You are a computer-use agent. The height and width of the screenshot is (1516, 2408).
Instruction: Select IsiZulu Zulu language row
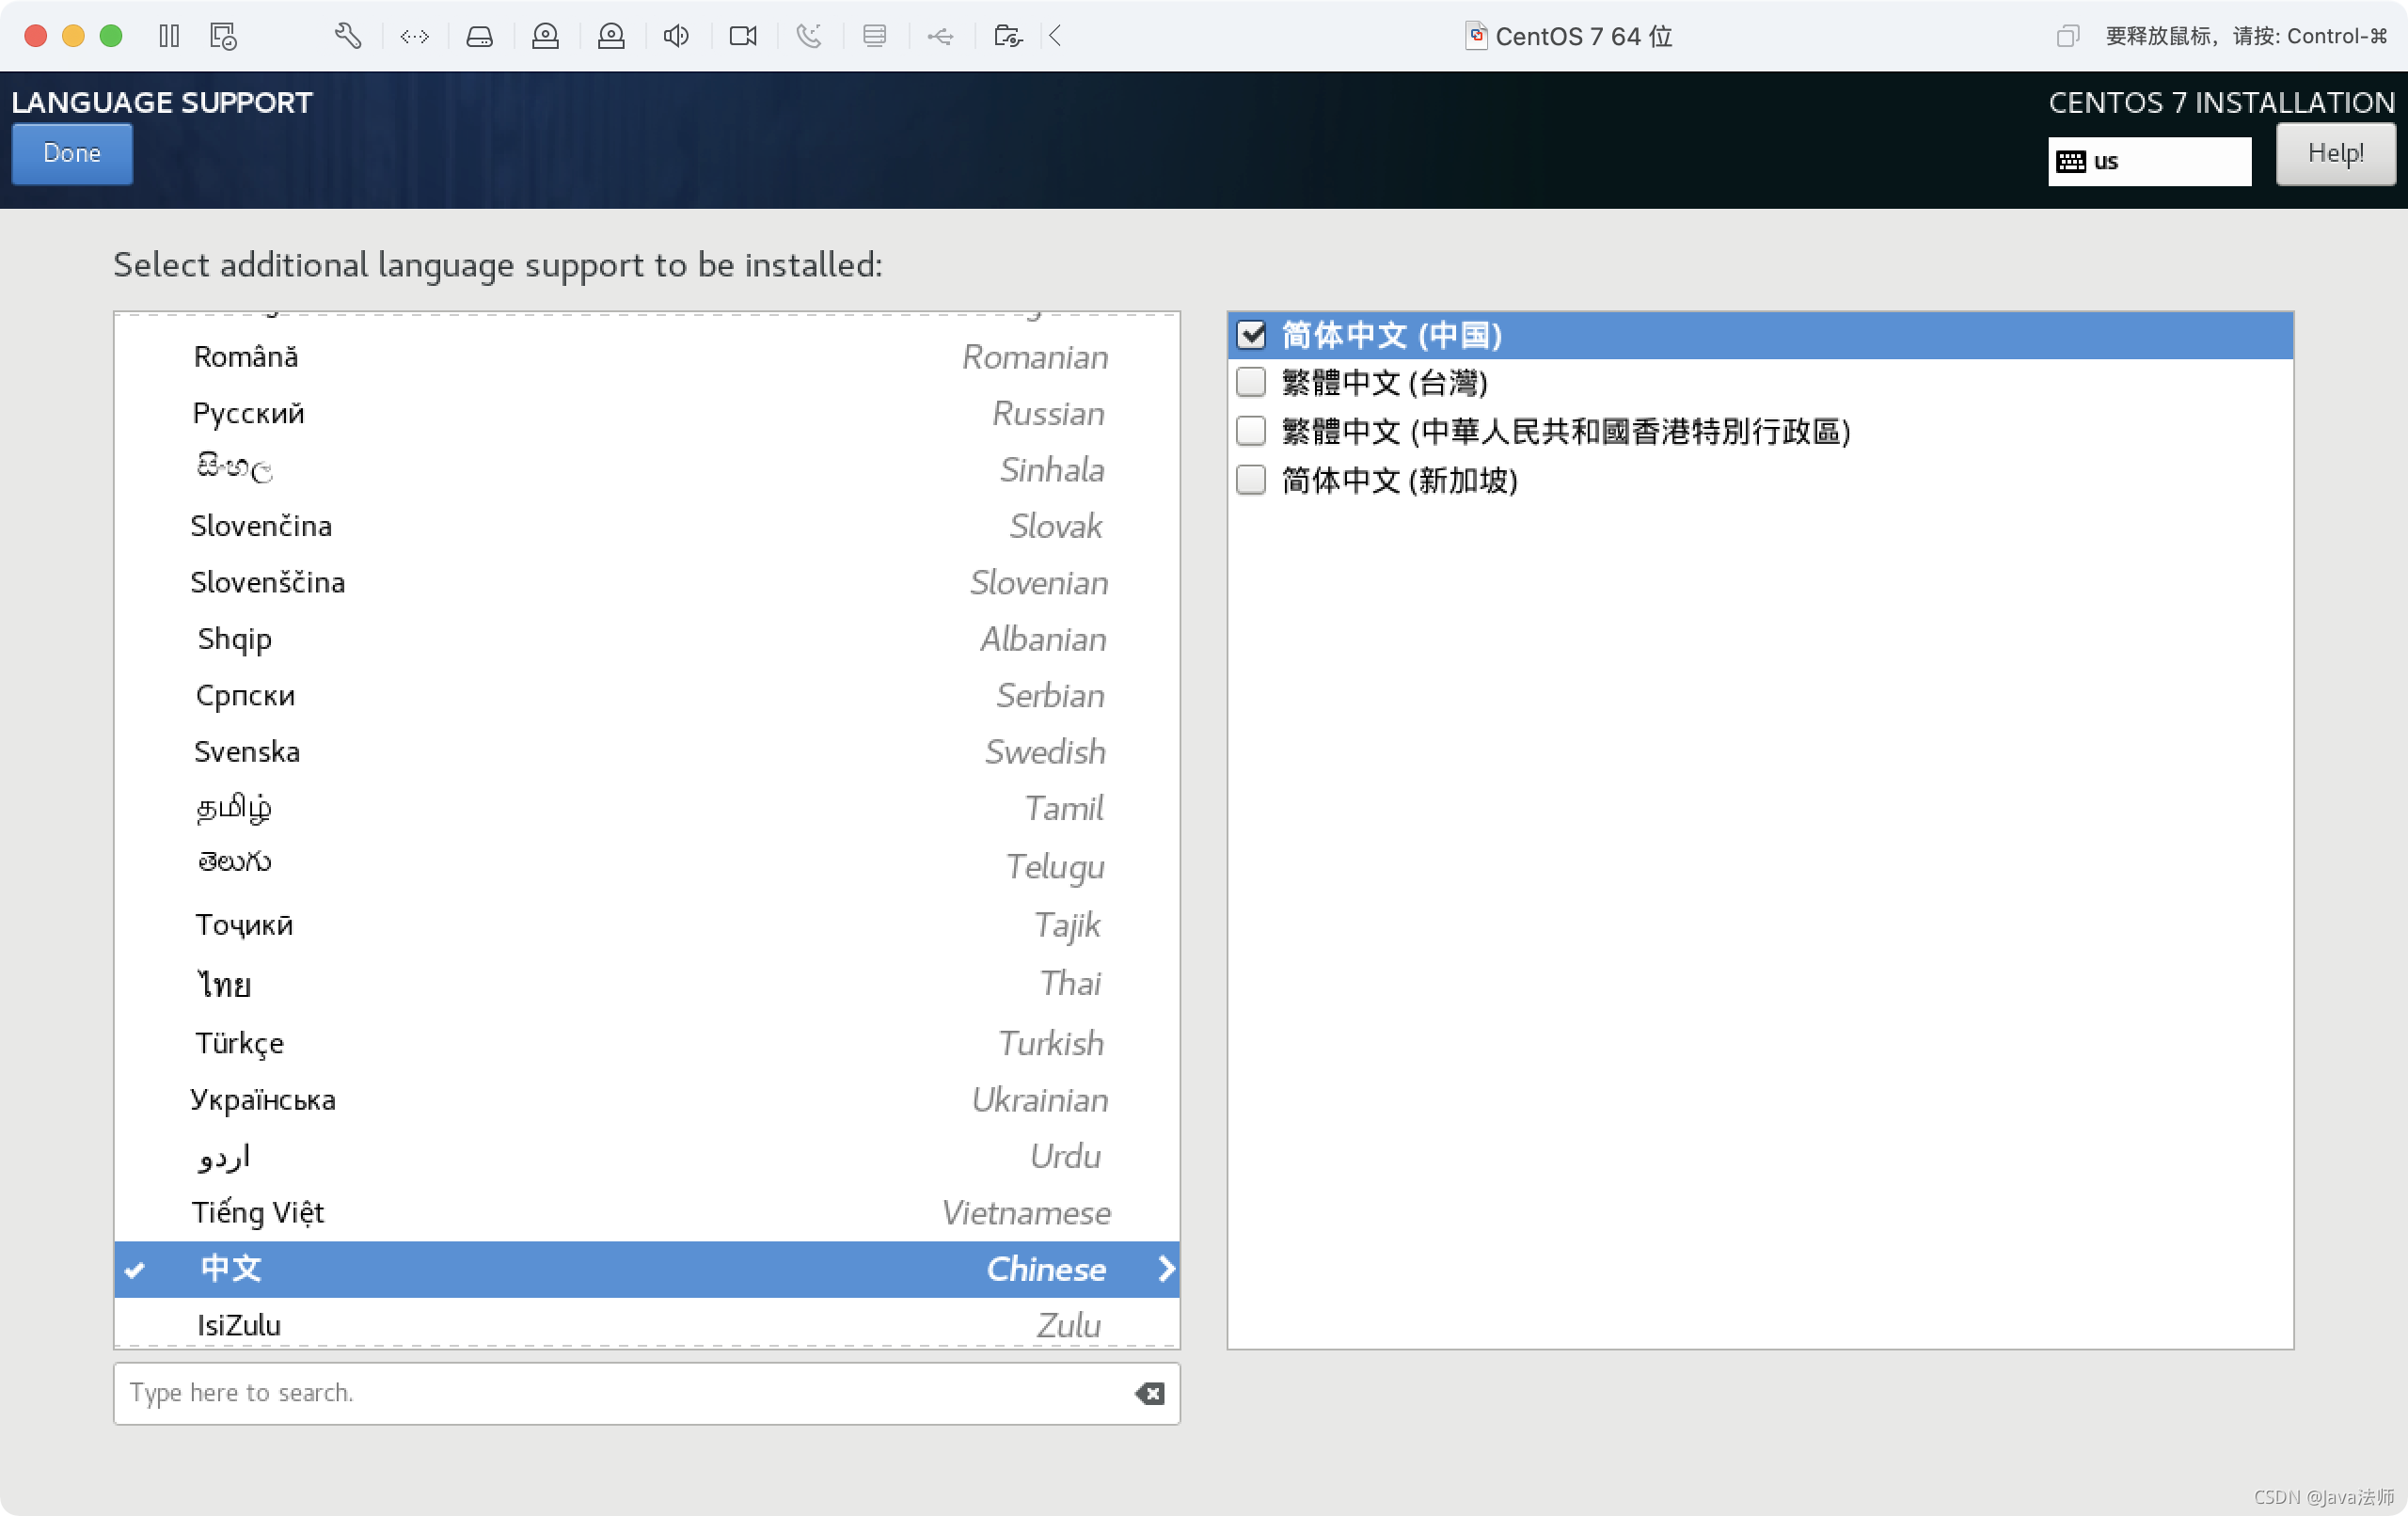coord(647,1323)
